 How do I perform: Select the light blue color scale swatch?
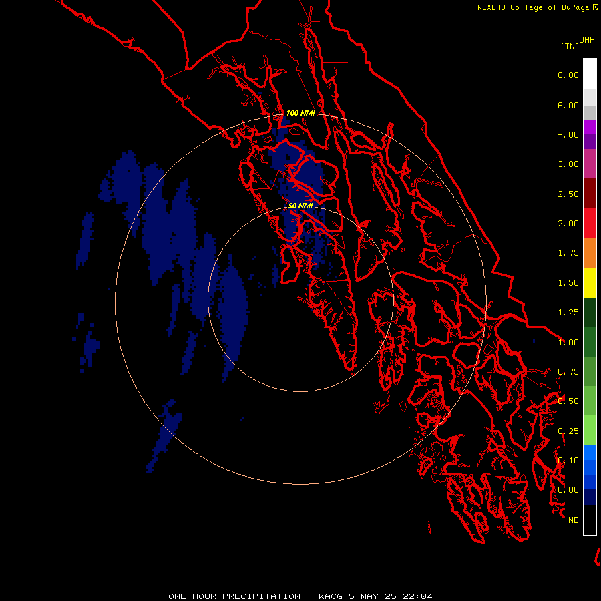coord(590,453)
